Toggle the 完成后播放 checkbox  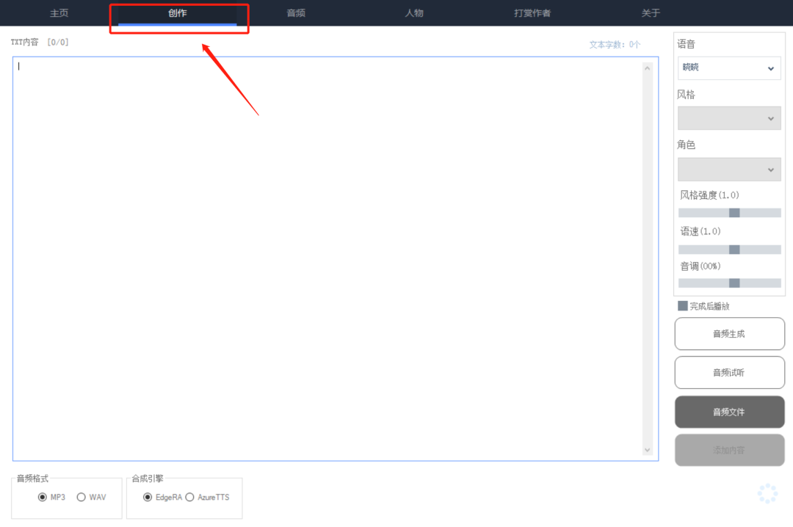coord(683,306)
